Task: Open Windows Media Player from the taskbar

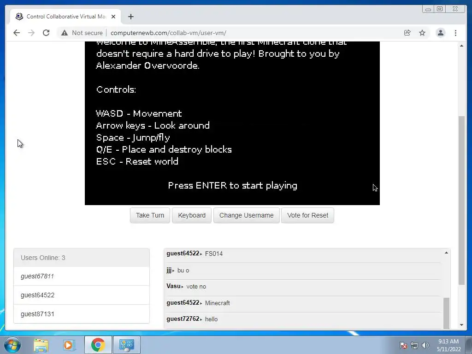Action: (69, 345)
